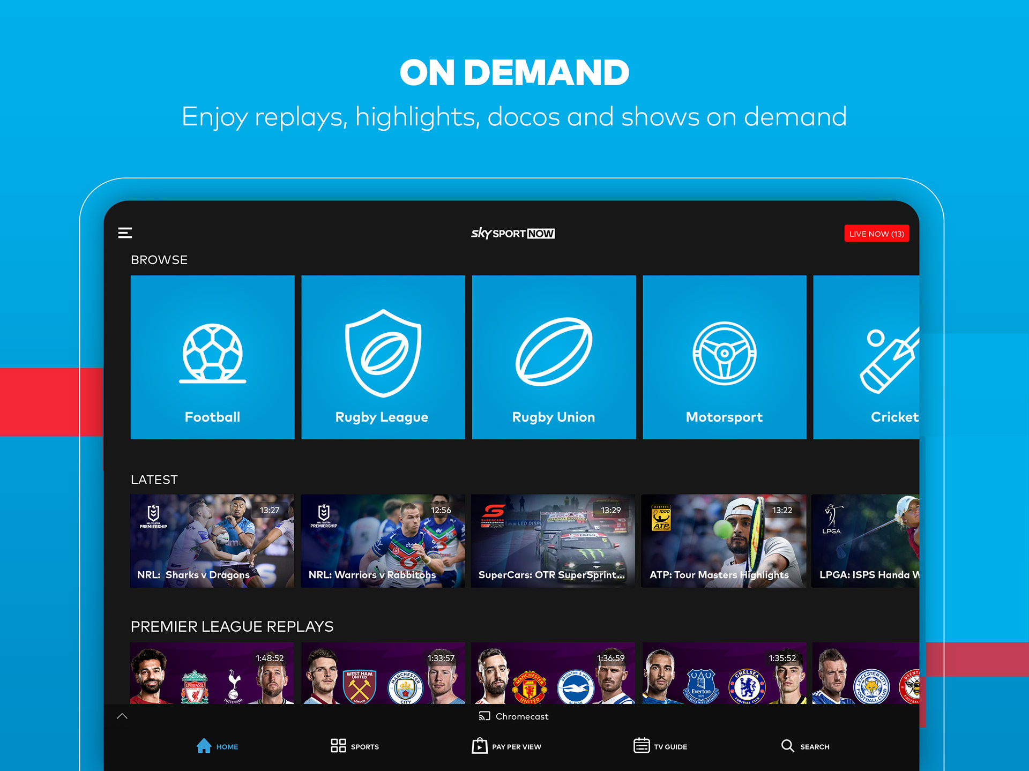Click the 1:48:52 duration label
The height and width of the screenshot is (771, 1029).
click(x=270, y=658)
